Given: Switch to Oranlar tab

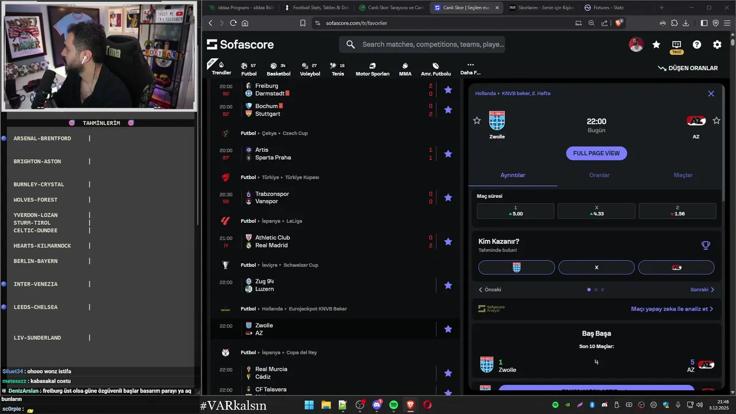Looking at the screenshot, I should click(x=599, y=175).
